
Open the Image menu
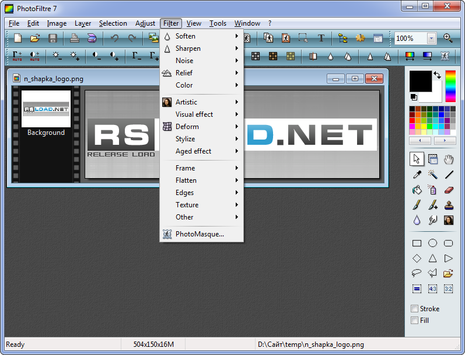tap(57, 23)
